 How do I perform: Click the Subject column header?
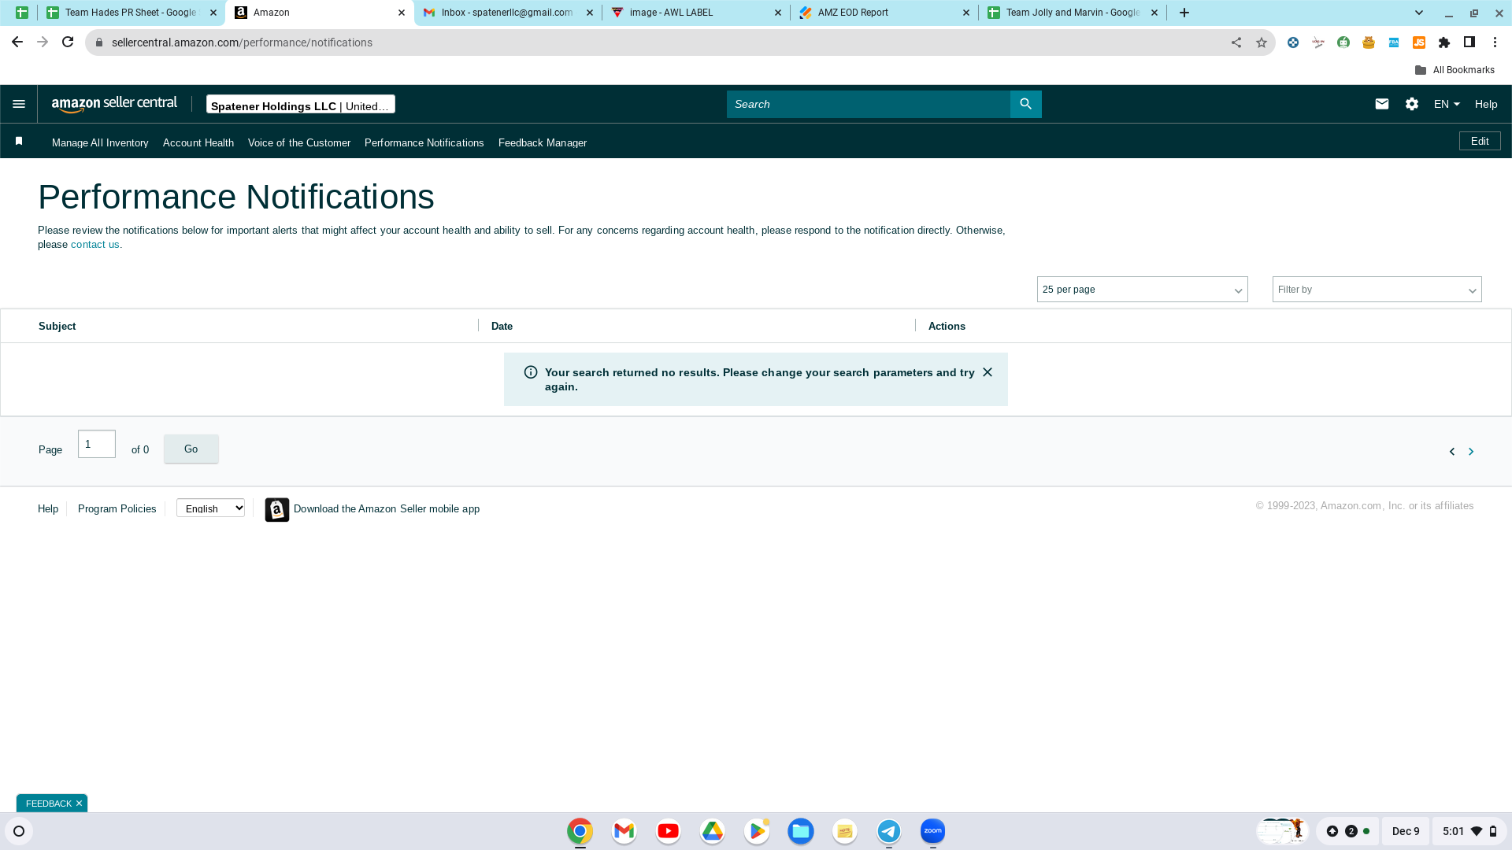pos(57,326)
